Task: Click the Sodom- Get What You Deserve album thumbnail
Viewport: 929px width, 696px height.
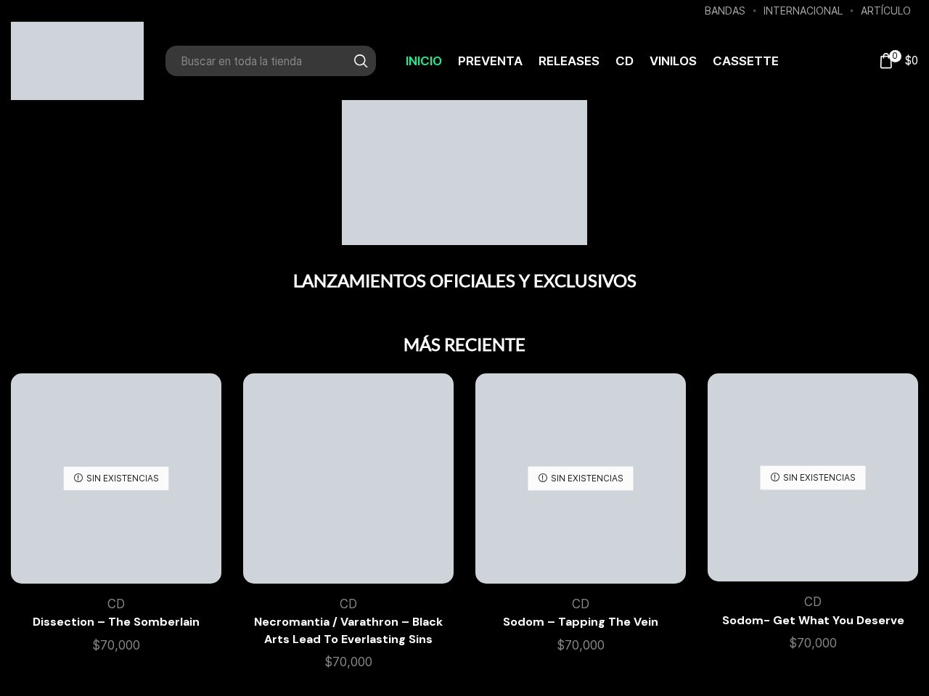Action: pyautogui.click(x=813, y=477)
